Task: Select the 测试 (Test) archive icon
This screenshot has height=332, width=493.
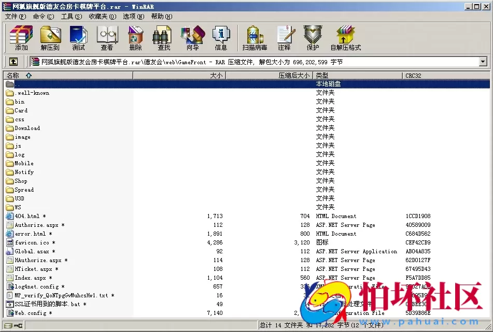Action: pos(78,37)
